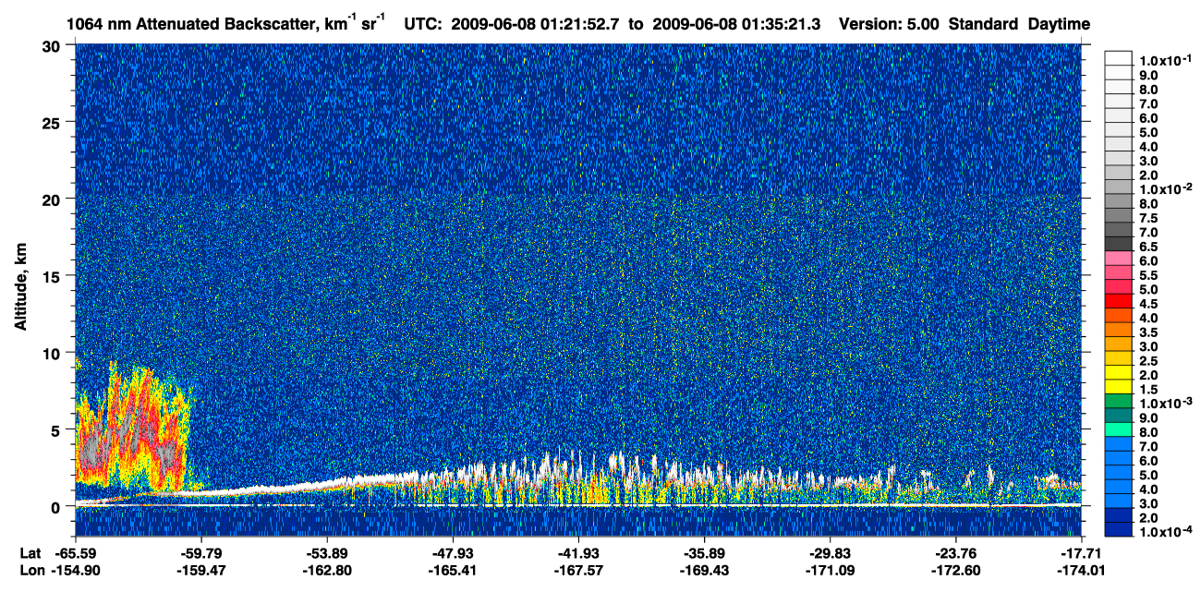Click the longitude value '-174.01'
The height and width of the screenshot is (616, 1201).
tap(1081, 570)
